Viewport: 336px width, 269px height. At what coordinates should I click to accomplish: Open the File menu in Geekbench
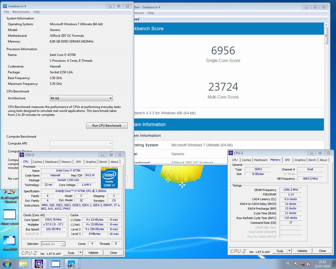coord(7,12)
